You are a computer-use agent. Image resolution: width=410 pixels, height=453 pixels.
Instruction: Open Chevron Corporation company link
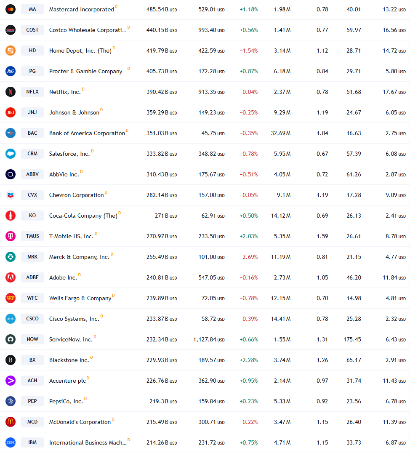[76, 195]
